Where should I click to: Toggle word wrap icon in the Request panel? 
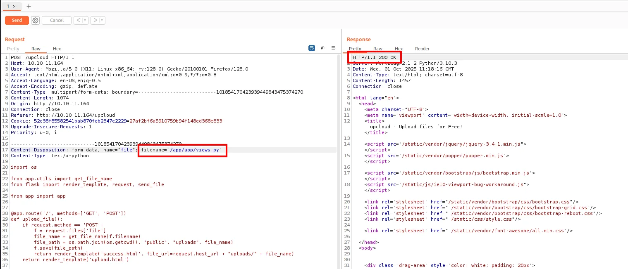point(312,48)
